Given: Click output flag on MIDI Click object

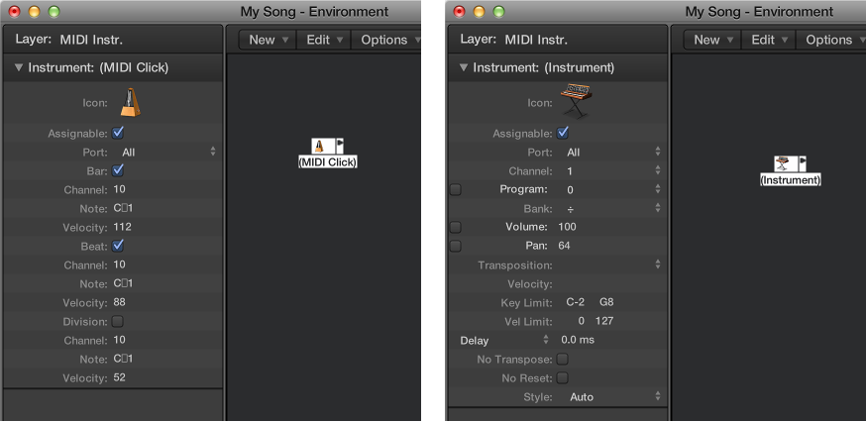Looking at the screenshot, I should click(340, 146).
